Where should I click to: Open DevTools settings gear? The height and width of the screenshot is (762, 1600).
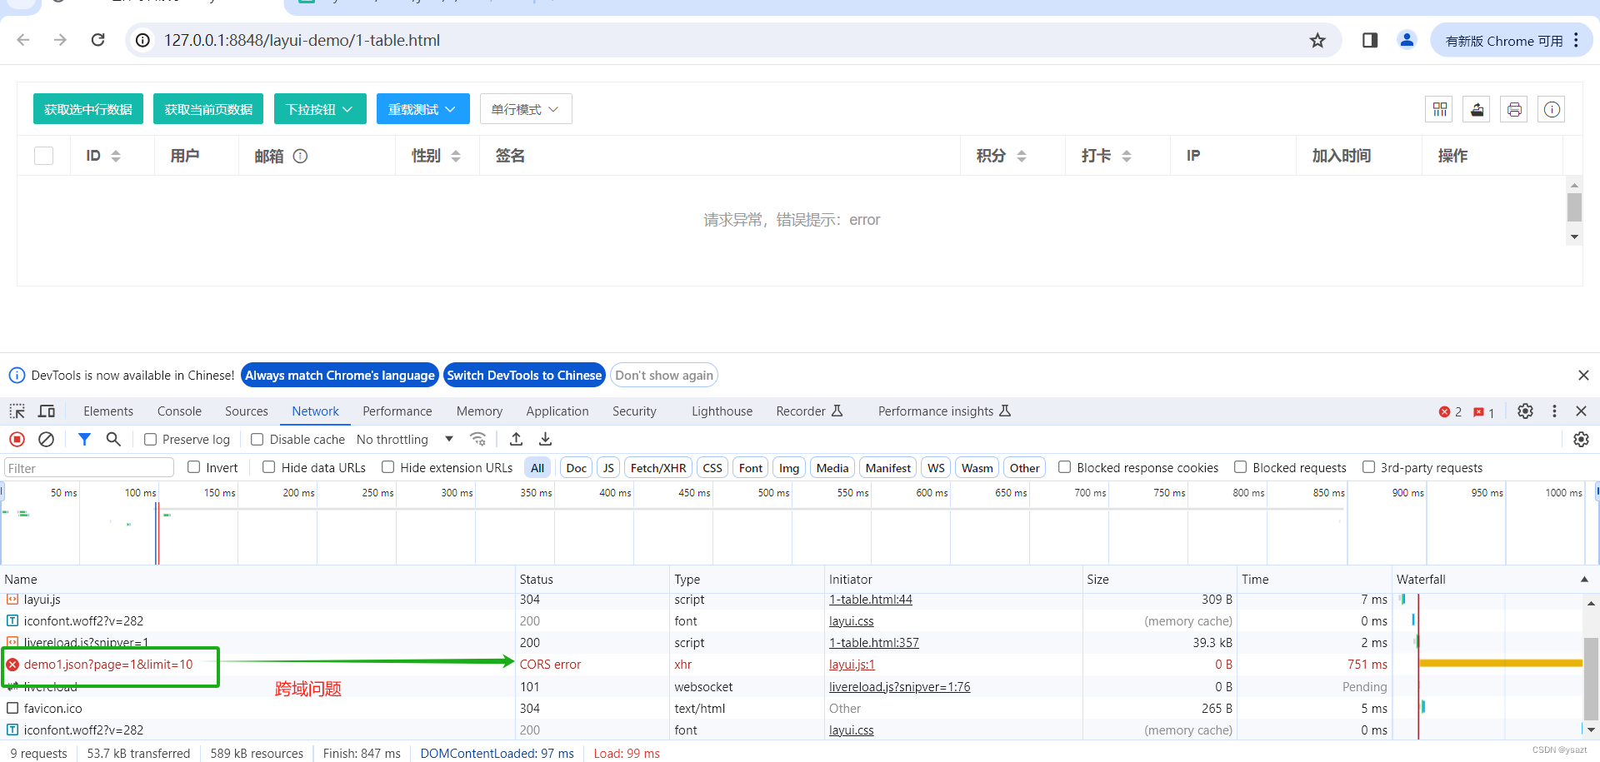1525,411
